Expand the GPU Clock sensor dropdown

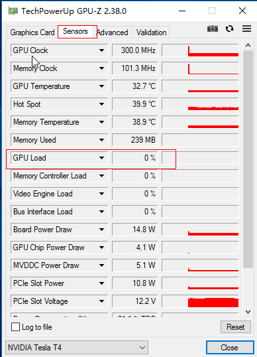pyautogui.click(x=101, y=50)
